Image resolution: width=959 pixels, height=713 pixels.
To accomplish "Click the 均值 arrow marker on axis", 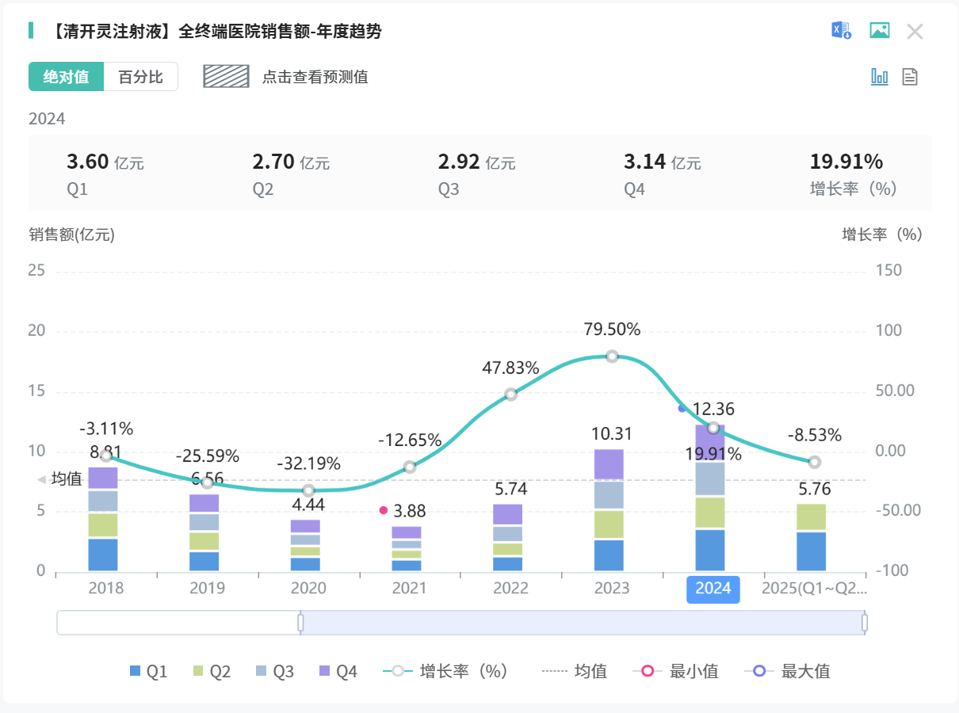I will 42,479.
